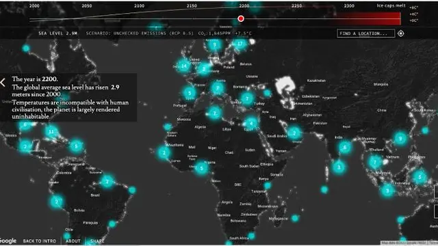Click the 'SEA LEVEL 2.9M' readout
Image resolution: width=438 pixels, height=246 pixels.
point(57,33)
